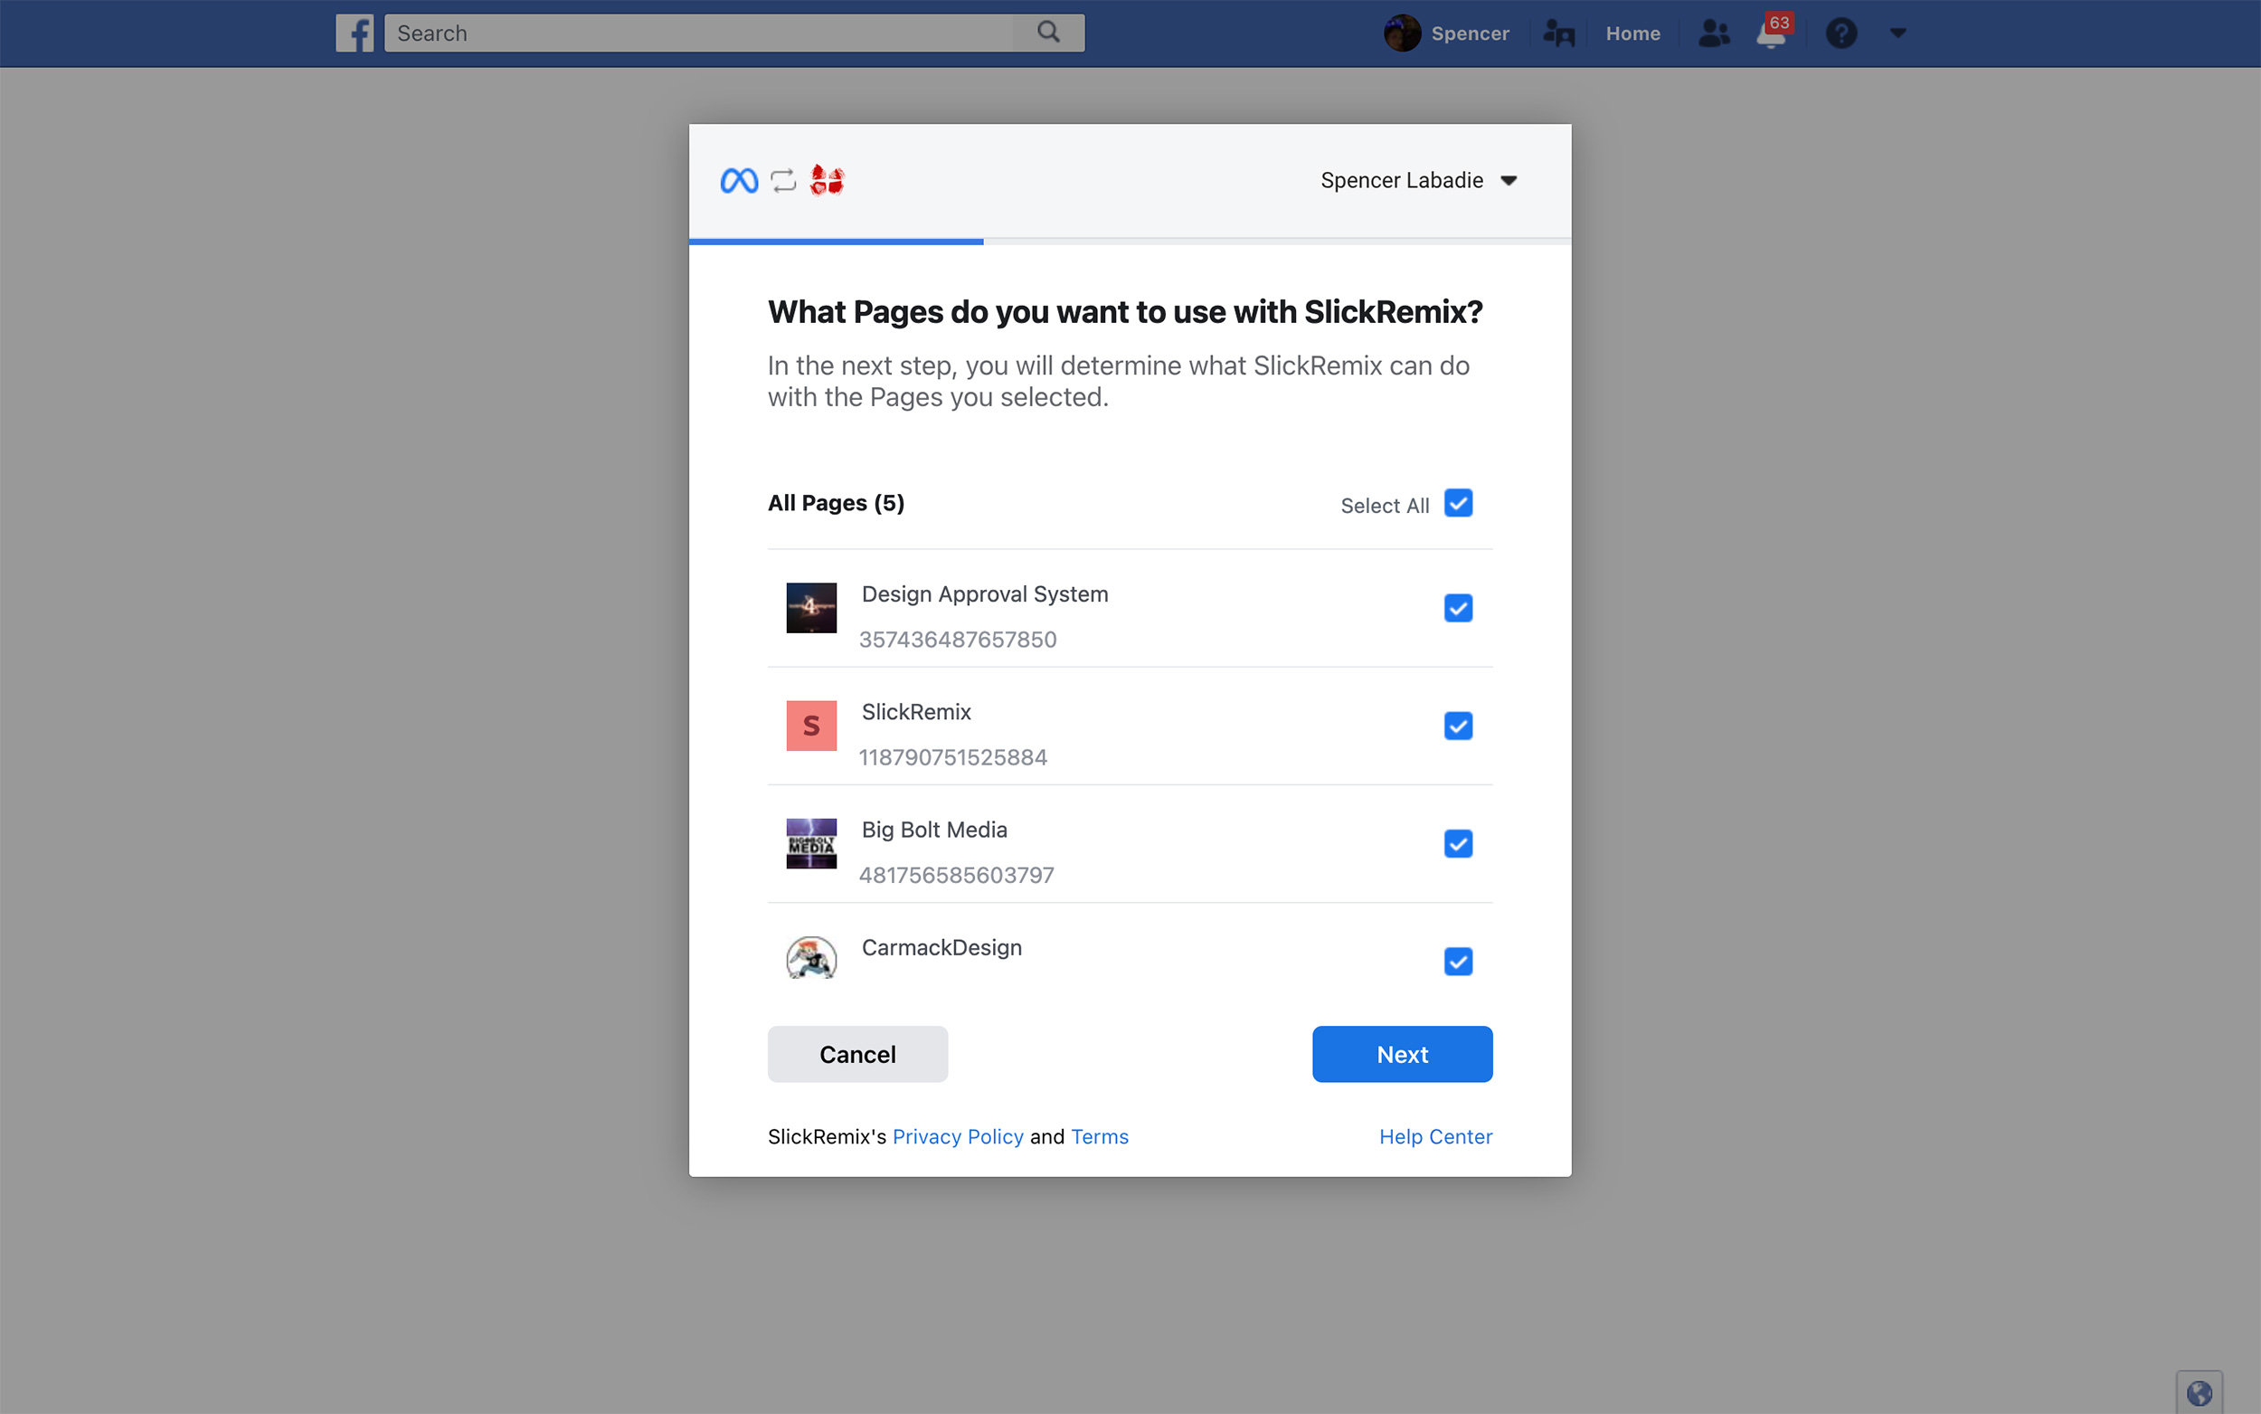Click the Next button
2261x1414 pixels.
pos(1402,1054)
